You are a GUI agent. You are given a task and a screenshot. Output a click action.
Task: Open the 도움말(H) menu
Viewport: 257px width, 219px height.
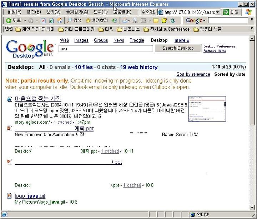click(x=122, y=12)
